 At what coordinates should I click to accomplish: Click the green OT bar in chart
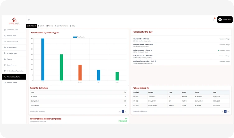(x=61, y=67)
